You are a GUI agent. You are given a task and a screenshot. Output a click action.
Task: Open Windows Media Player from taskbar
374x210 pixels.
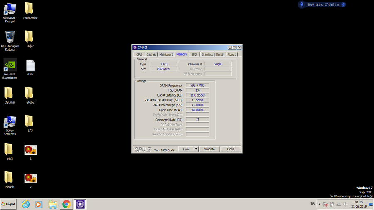(39, 204)
